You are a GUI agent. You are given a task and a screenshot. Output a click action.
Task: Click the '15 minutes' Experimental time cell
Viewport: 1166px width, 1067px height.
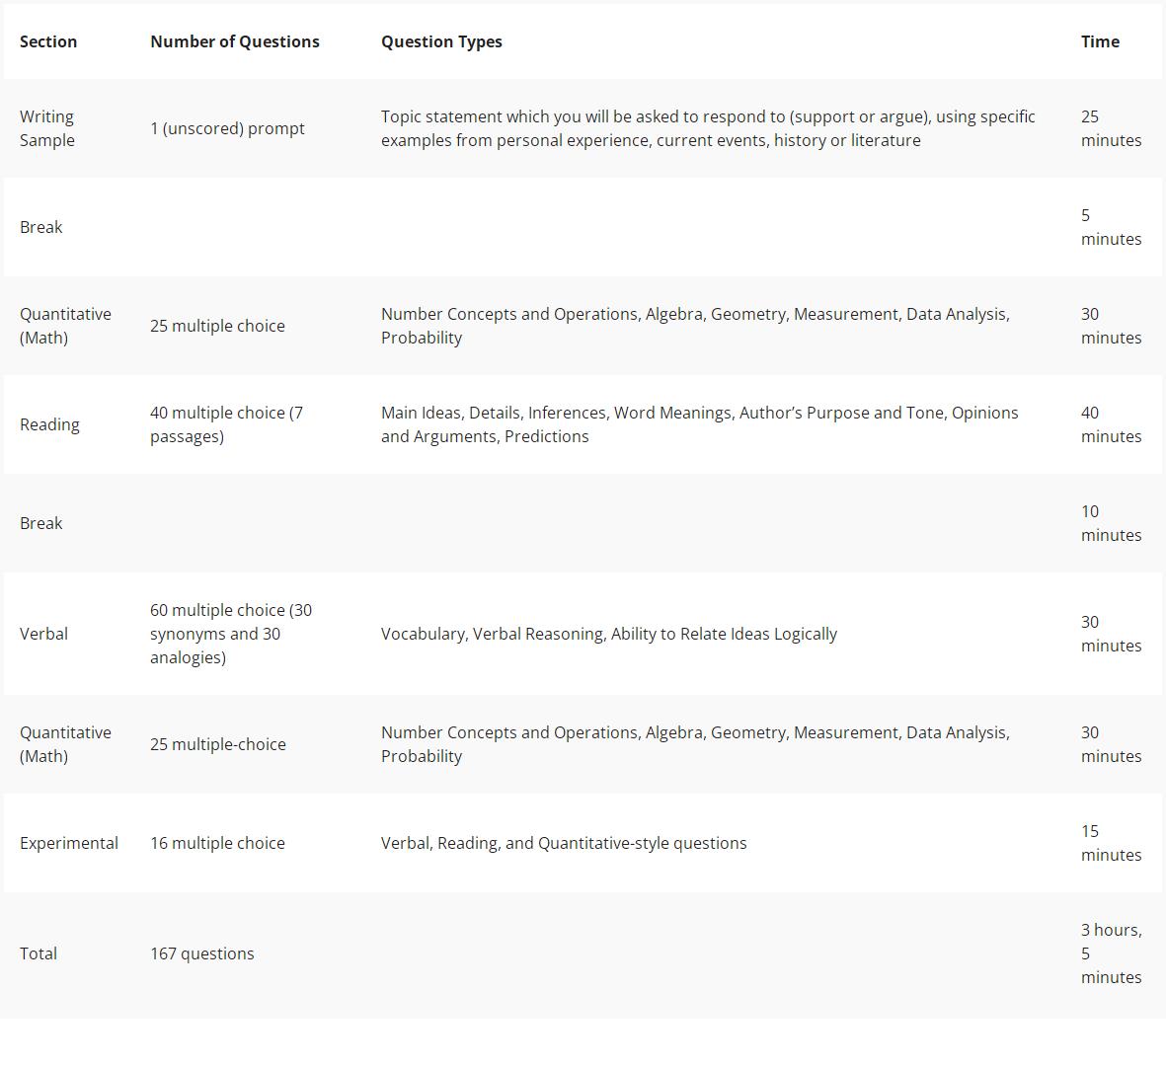[1111, 843]
